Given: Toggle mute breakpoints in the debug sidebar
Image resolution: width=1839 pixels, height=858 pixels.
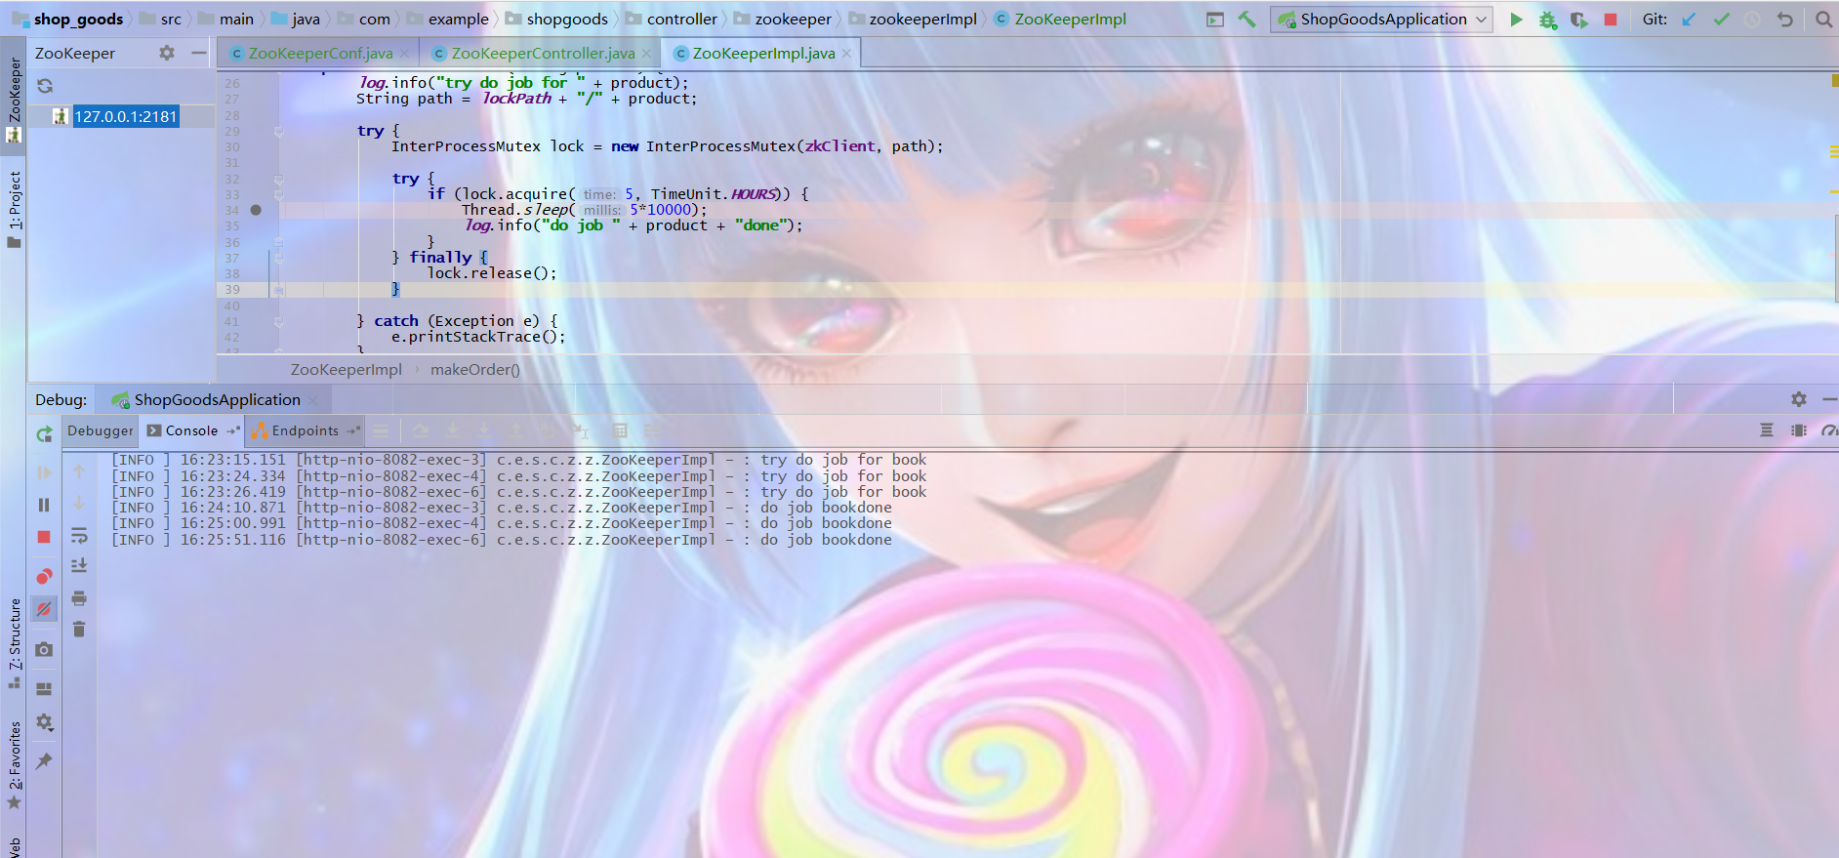Looking at the screenshot, I should (x=44, y=609).
